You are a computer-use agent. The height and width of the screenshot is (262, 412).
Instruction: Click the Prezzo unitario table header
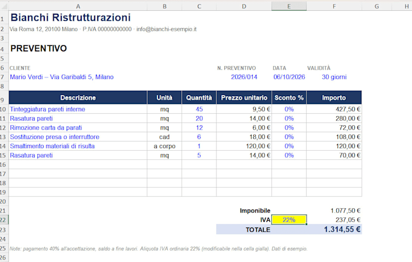click(244, 97)
